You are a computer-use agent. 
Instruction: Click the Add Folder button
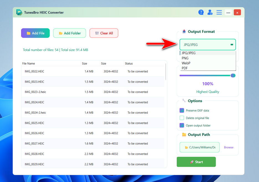click(70, 33)
